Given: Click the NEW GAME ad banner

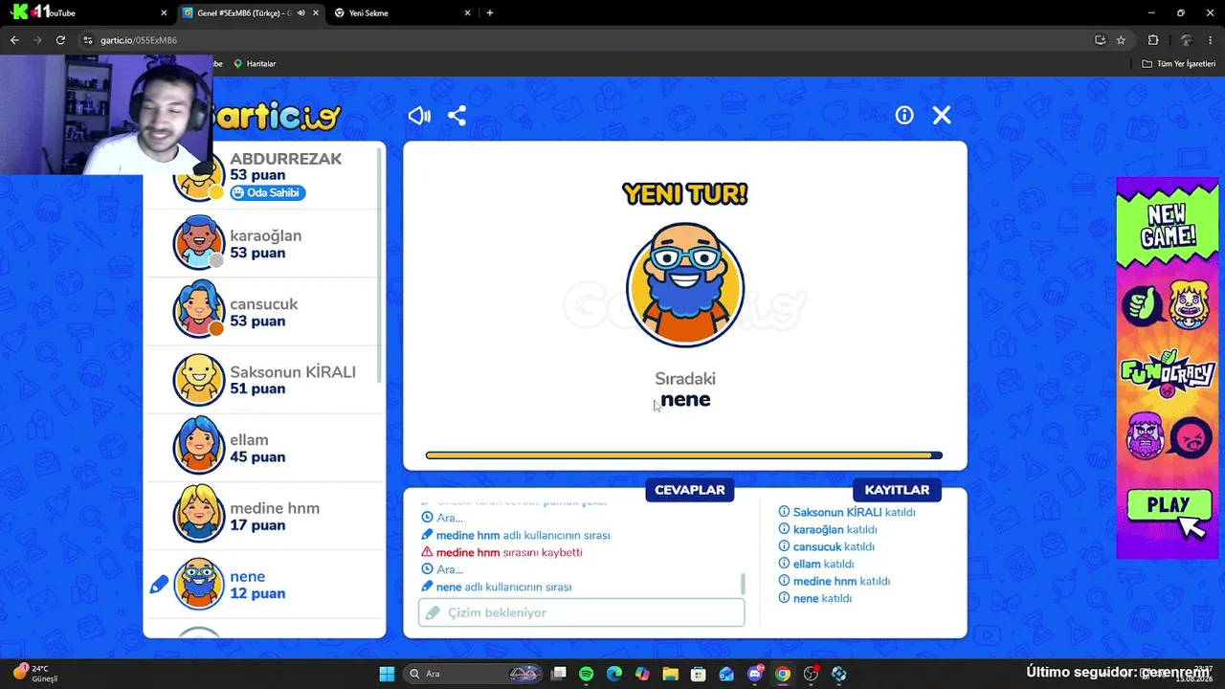Looking at the screenshot, I should (x=1168, y=226).
